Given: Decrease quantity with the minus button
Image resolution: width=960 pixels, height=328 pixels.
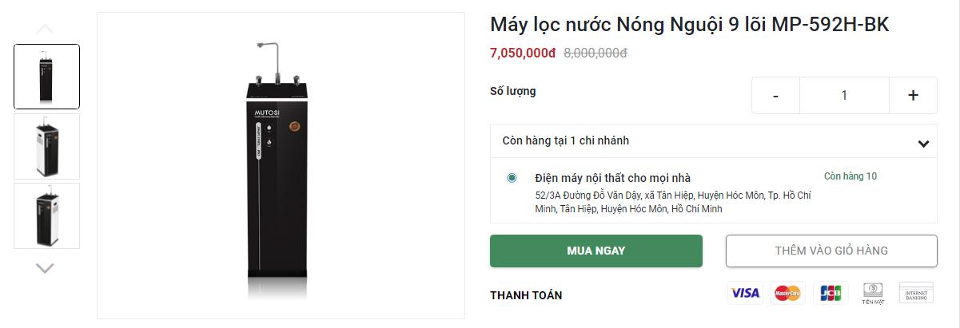Looking at the screenshot, I should 775,95.
